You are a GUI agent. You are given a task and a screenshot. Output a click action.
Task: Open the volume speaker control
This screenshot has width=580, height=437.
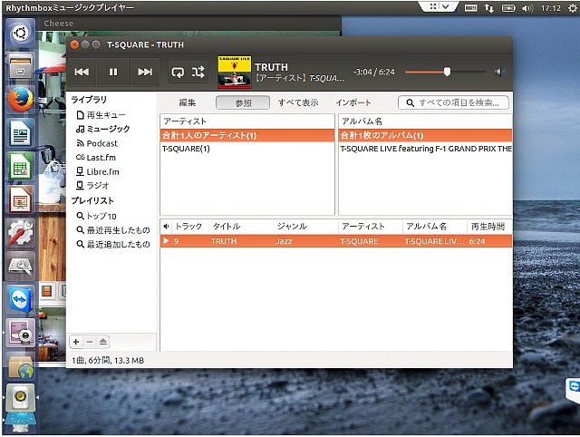pos(499,72)
